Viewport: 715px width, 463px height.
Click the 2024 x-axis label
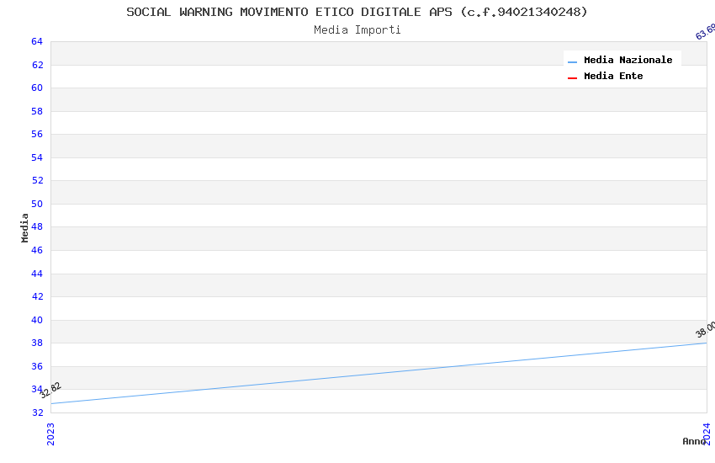[x=707, y=434]
